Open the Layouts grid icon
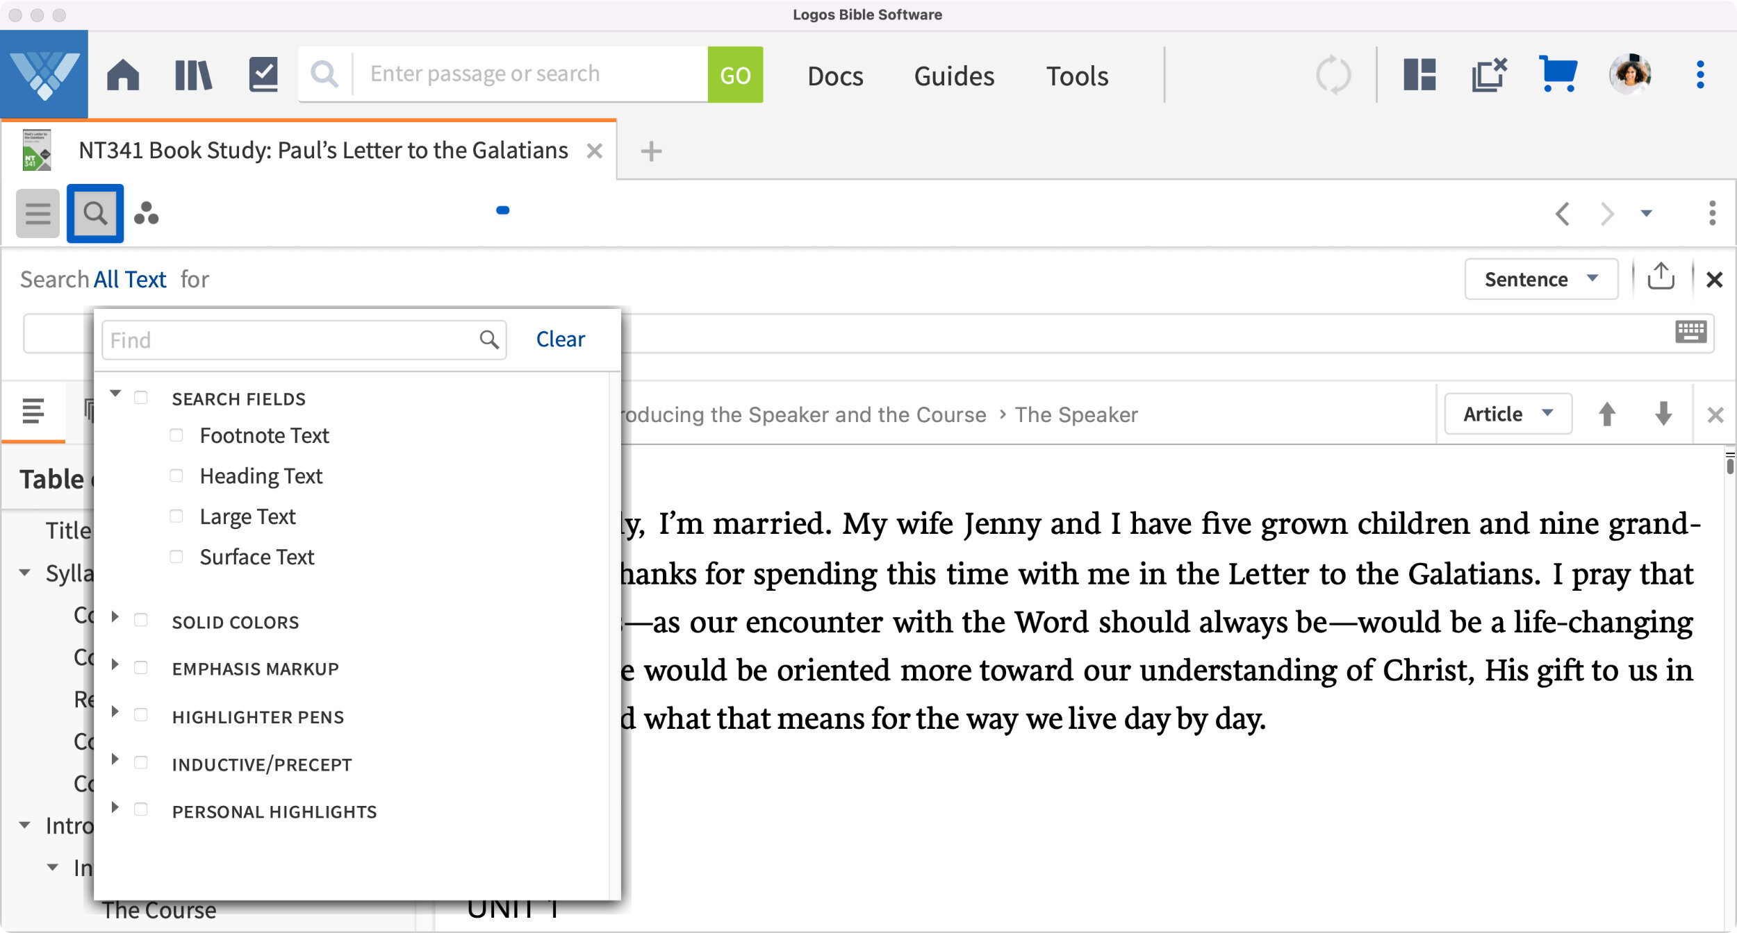The height and width of the screenshot is (933, 1737). (x=1419, y=74)
